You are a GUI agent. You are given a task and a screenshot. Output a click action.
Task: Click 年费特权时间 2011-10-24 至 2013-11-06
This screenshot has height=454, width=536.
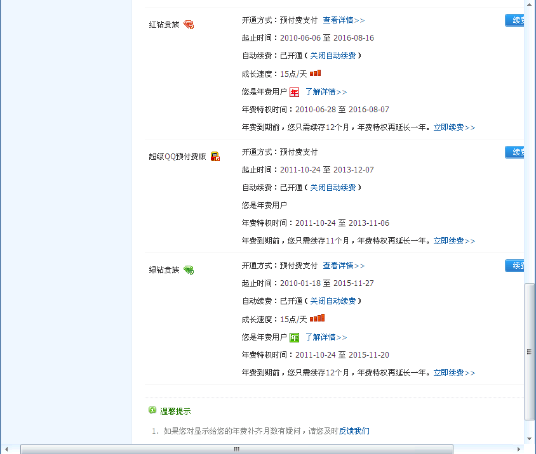[316, 223]
